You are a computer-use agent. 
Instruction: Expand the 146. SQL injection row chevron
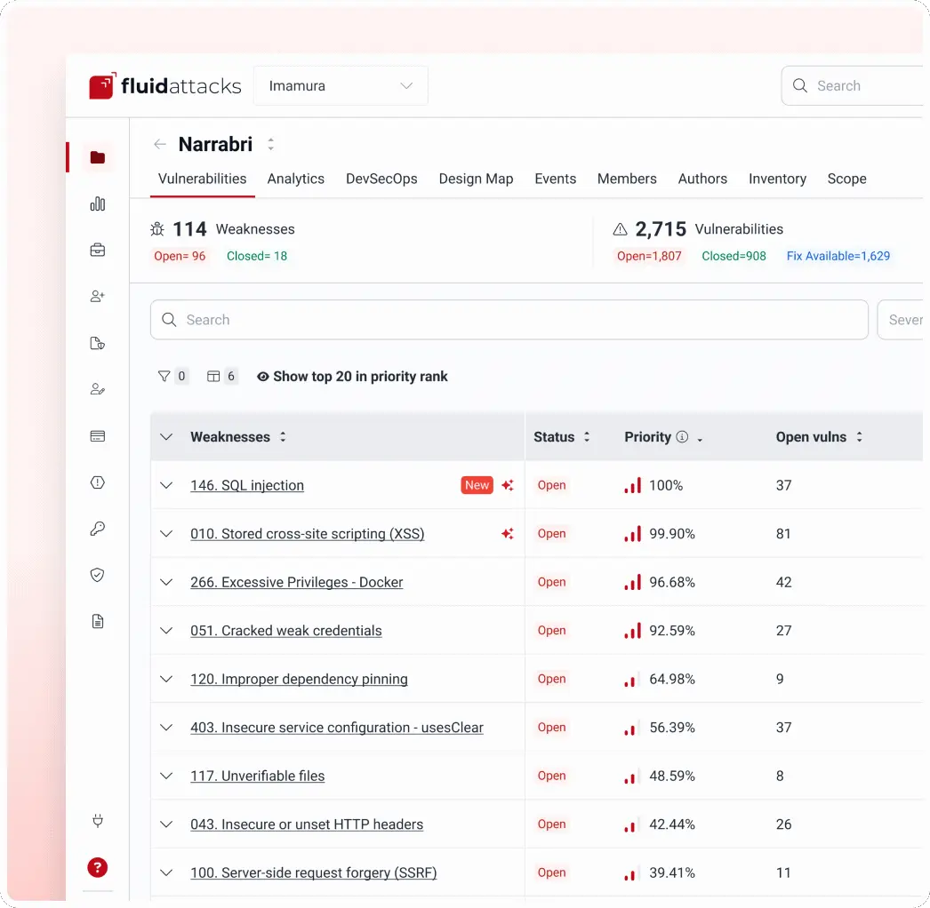point(166,485)
